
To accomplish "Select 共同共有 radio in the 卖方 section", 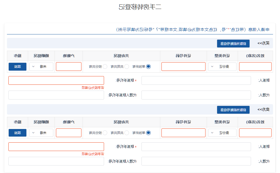I will 127,133.
